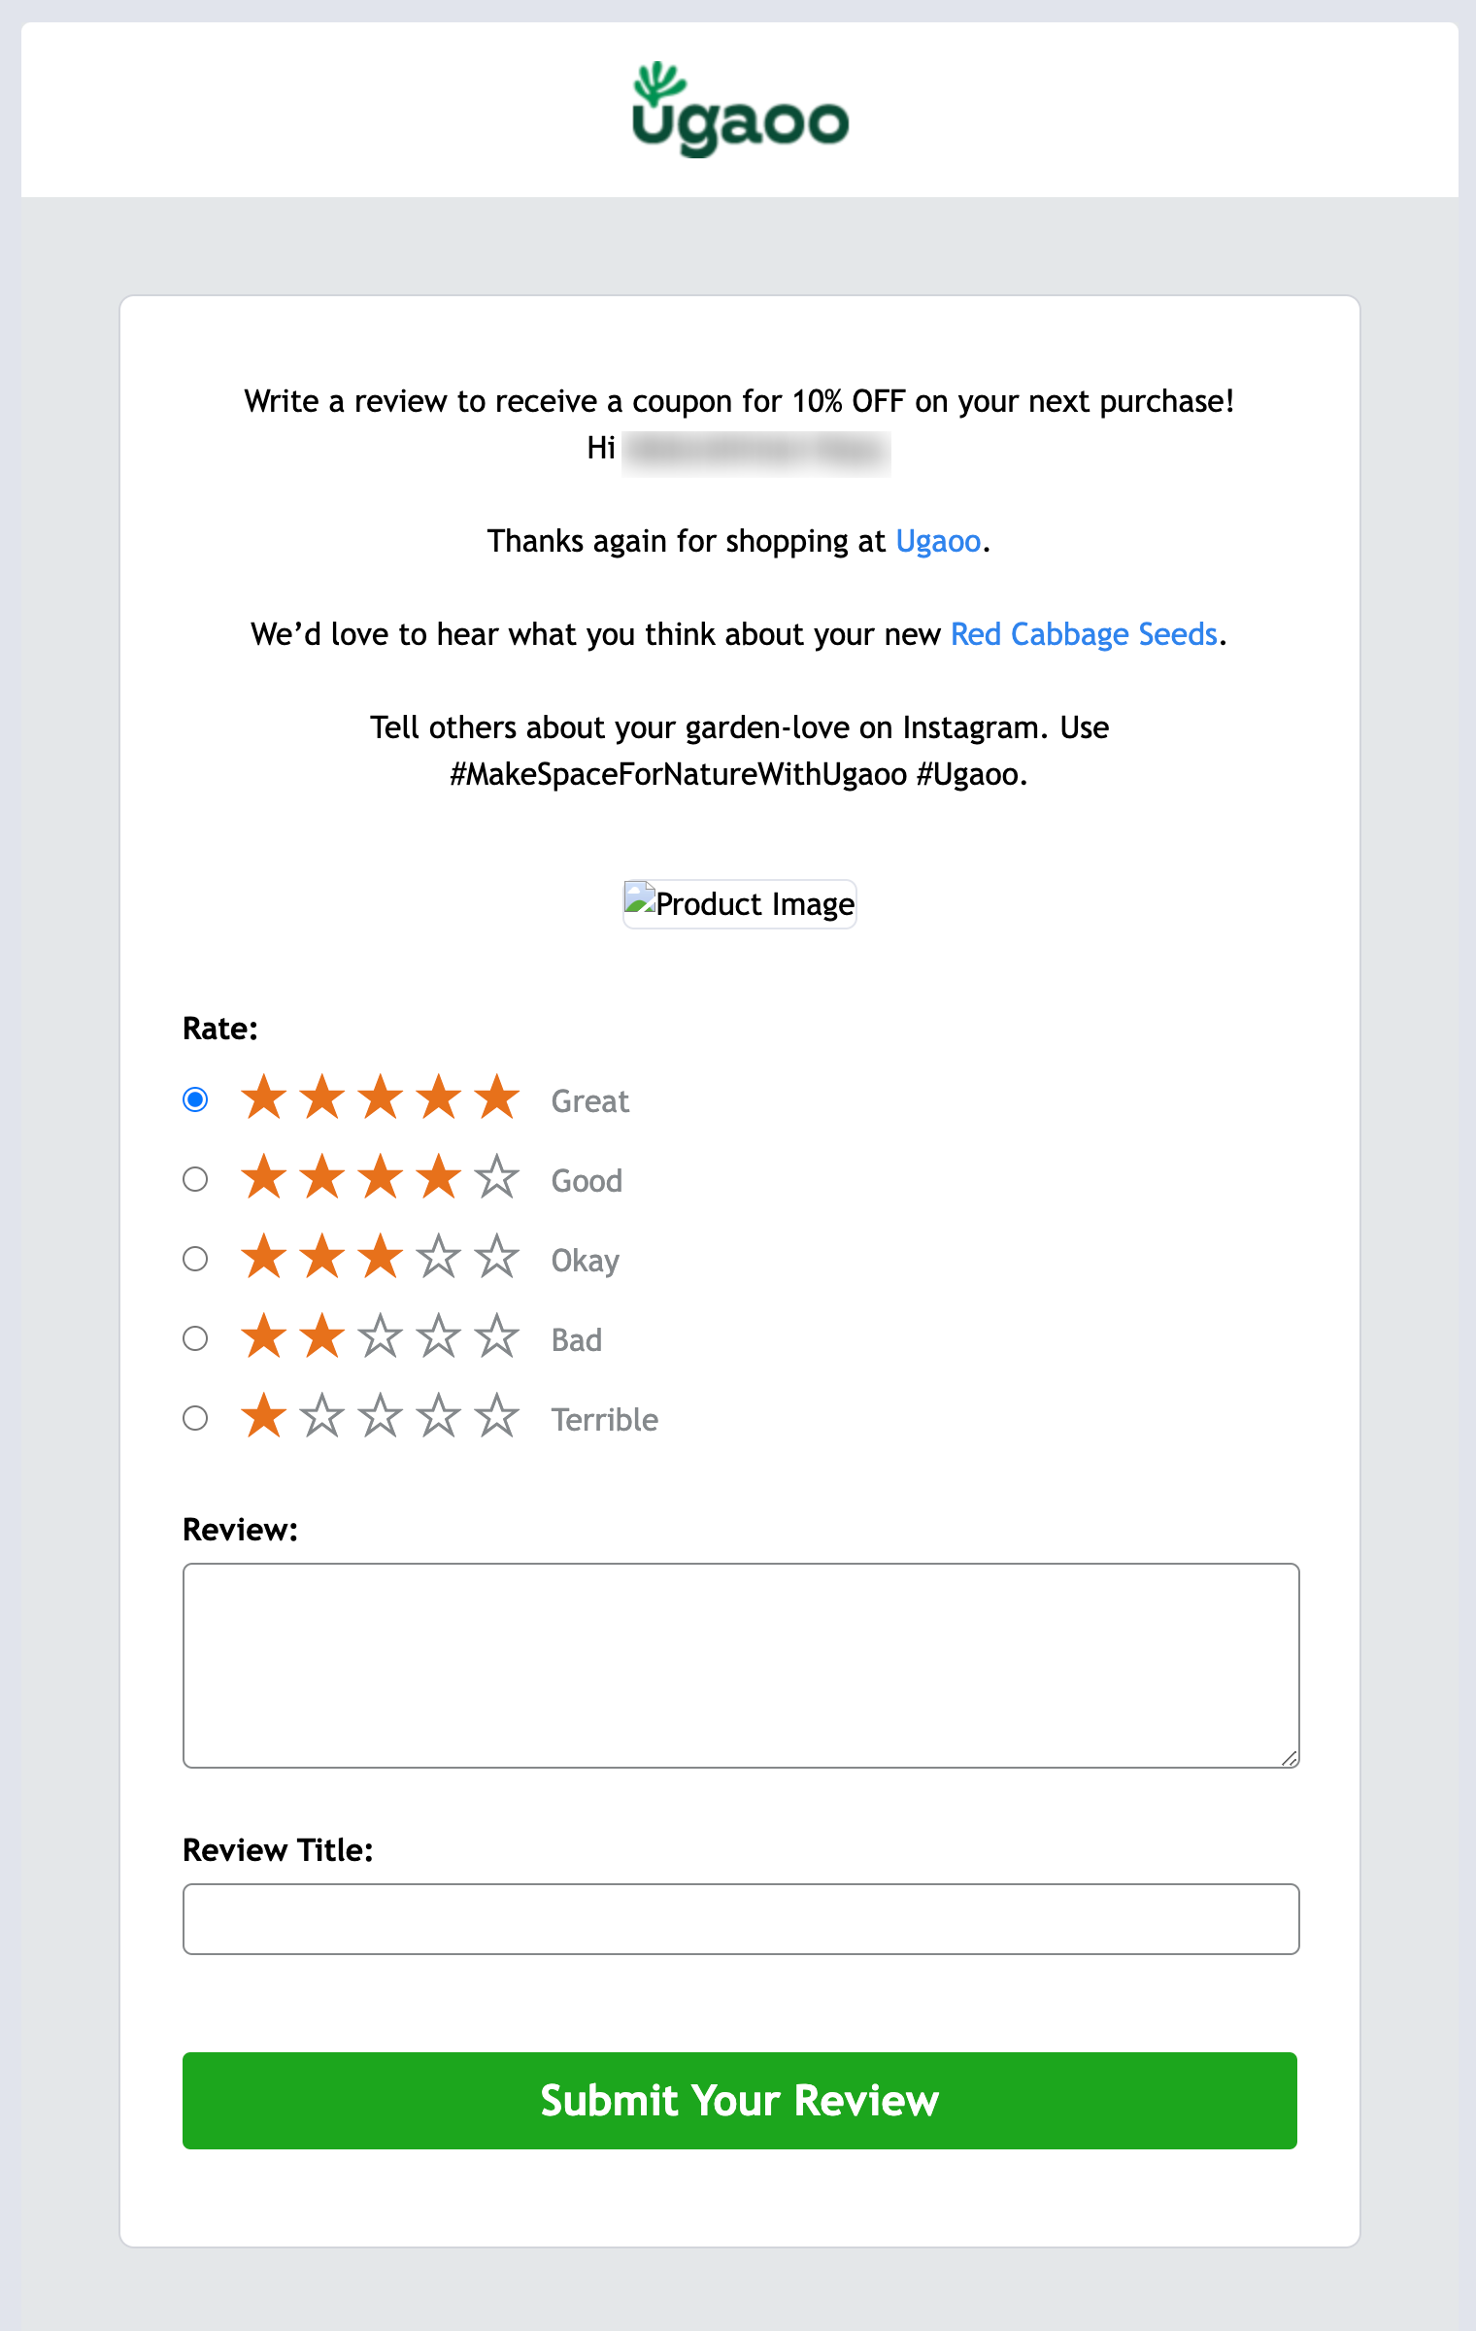Image resolution: width=1476 pixels, height=2331 pixels.
Task: Select the one-star Terrible radio button
Action: coord(195,1418)
